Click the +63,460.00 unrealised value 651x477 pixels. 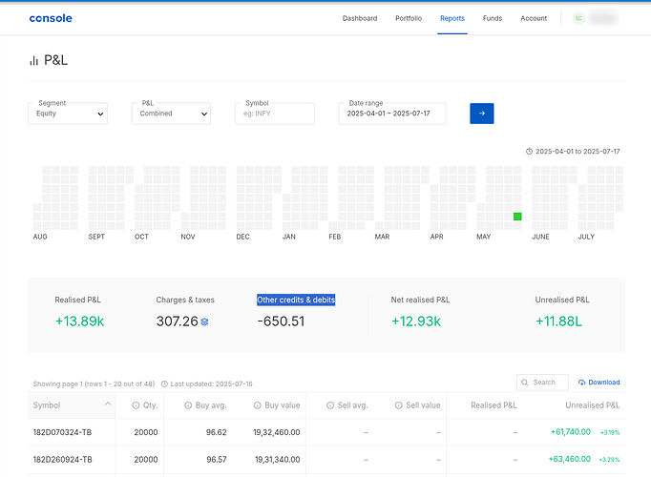[x=569, y=459]
